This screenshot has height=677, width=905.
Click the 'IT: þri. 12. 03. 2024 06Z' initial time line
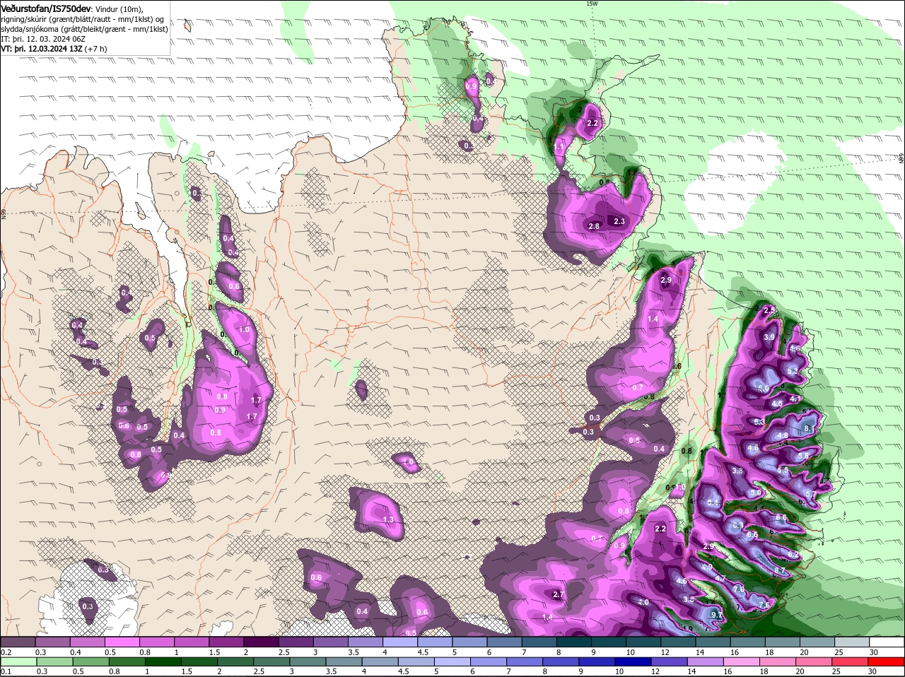coord(43,40)
